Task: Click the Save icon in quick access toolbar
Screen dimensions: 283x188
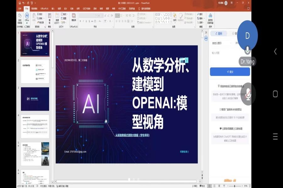Action: pos(20,3)
